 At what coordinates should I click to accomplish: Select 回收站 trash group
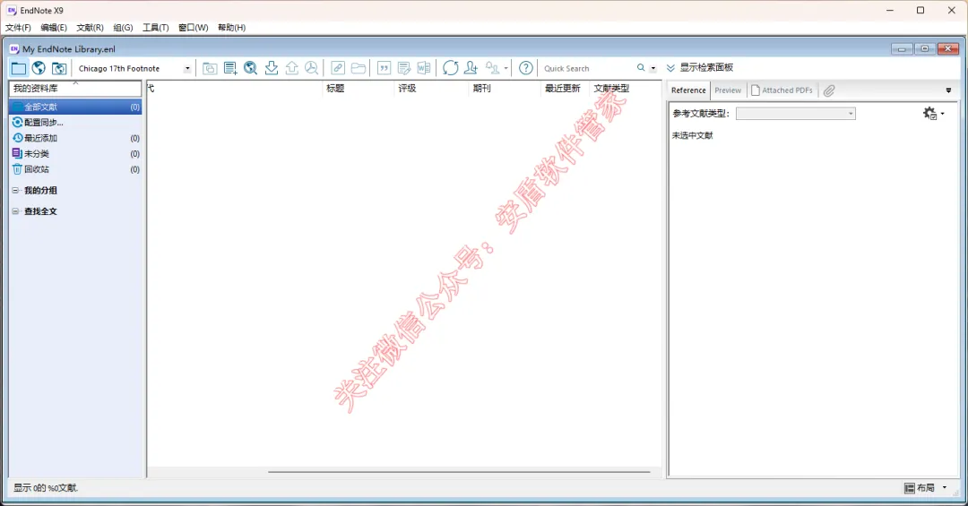(x=75, y=169)
